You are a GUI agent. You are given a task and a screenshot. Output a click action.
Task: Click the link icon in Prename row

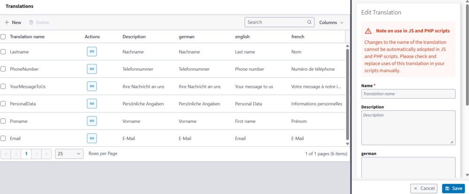[92, 121]
